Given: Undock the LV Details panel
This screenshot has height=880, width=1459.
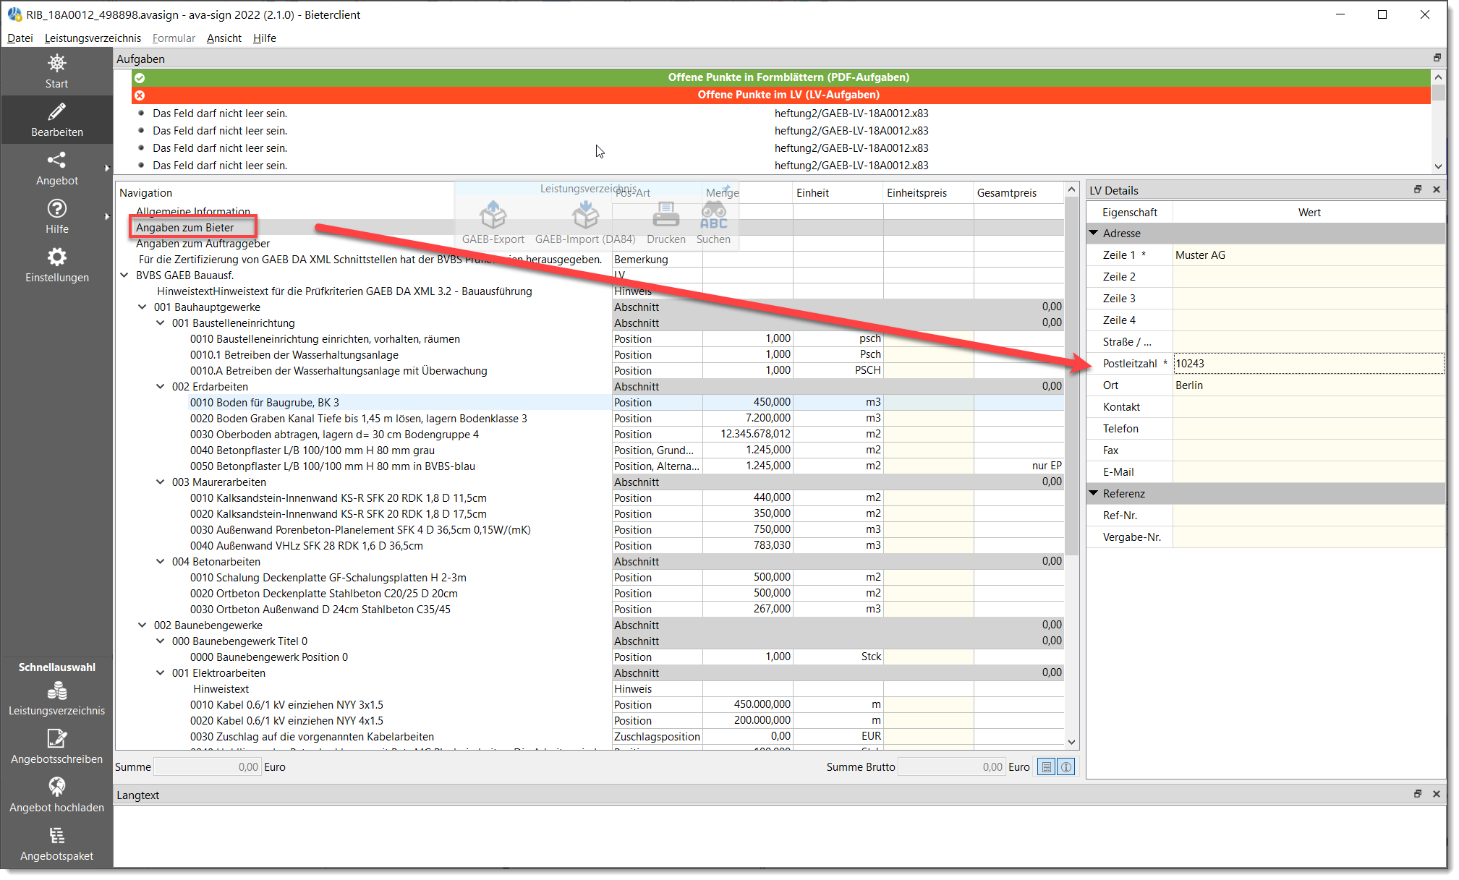Looking at the screenshot, I should [1418, 190].
